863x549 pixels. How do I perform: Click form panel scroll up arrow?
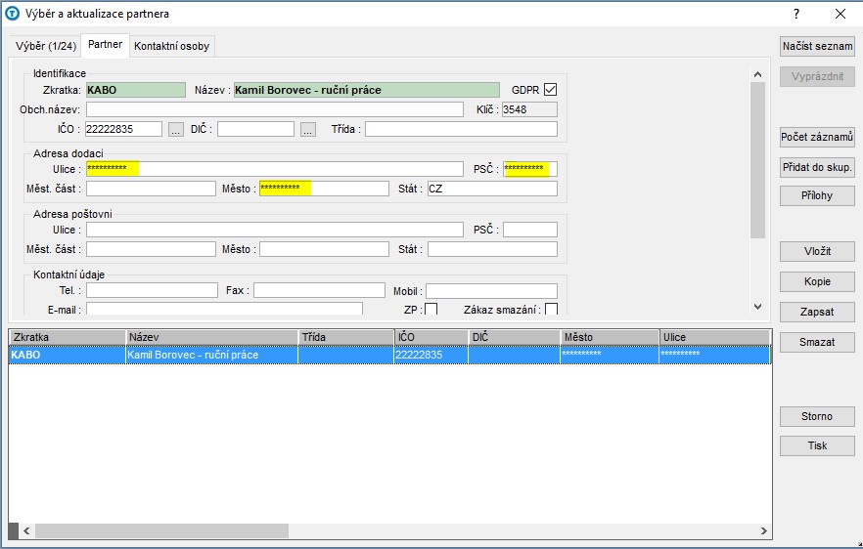click(758, 75)
